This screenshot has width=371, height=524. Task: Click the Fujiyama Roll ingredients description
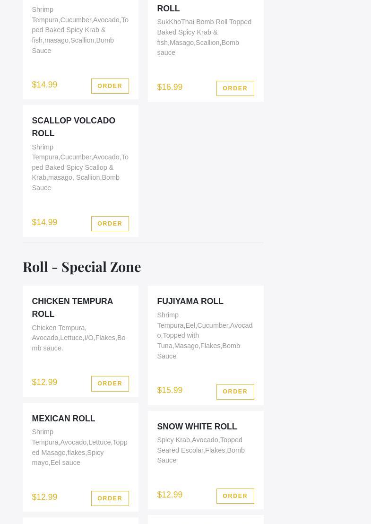pyautogui.click(x=205, y=335)
